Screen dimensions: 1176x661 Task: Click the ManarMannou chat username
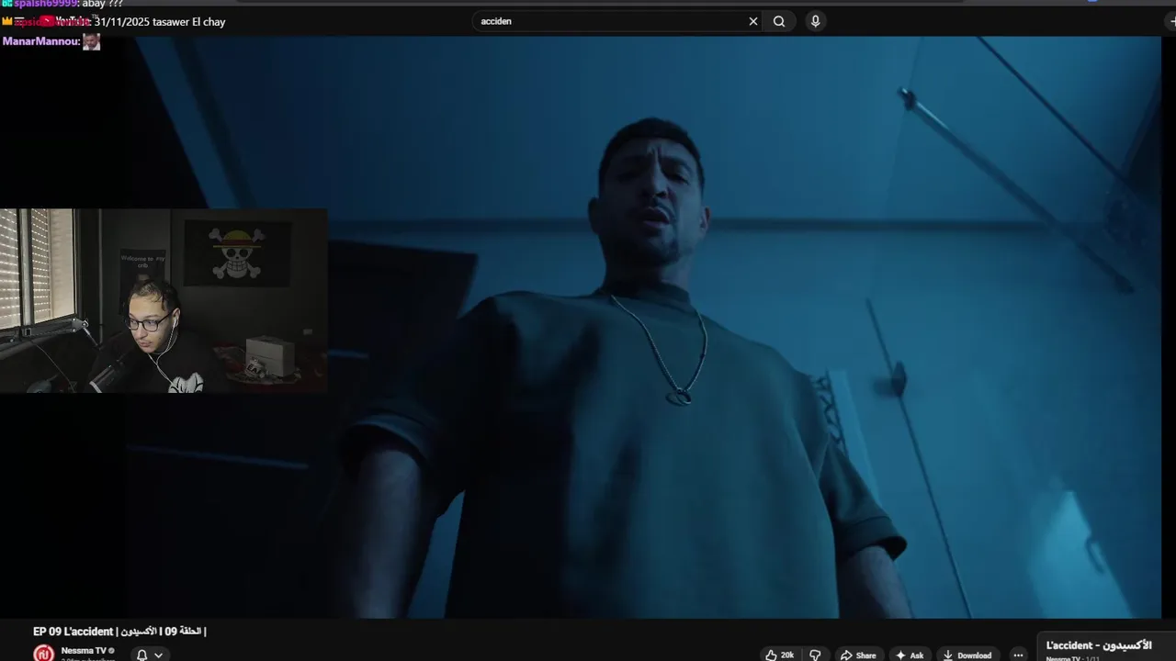pos(40,41)
